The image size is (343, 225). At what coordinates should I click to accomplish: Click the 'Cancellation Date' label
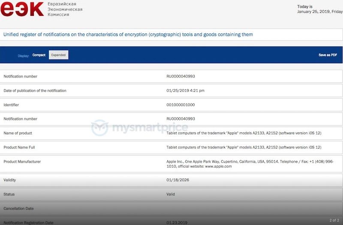coord(18,208)
